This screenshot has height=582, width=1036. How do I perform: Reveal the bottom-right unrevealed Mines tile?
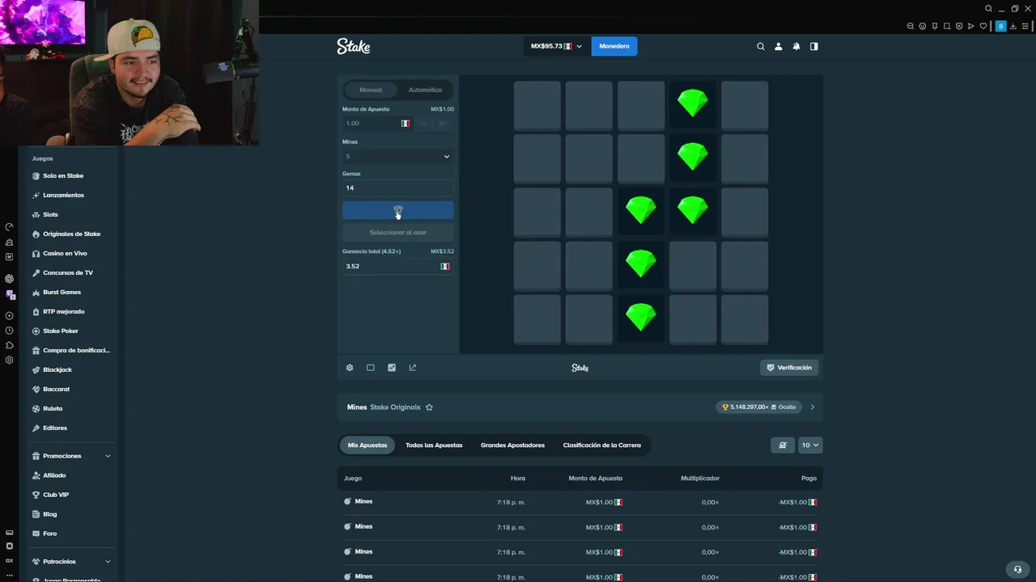[x=745, y=318]
